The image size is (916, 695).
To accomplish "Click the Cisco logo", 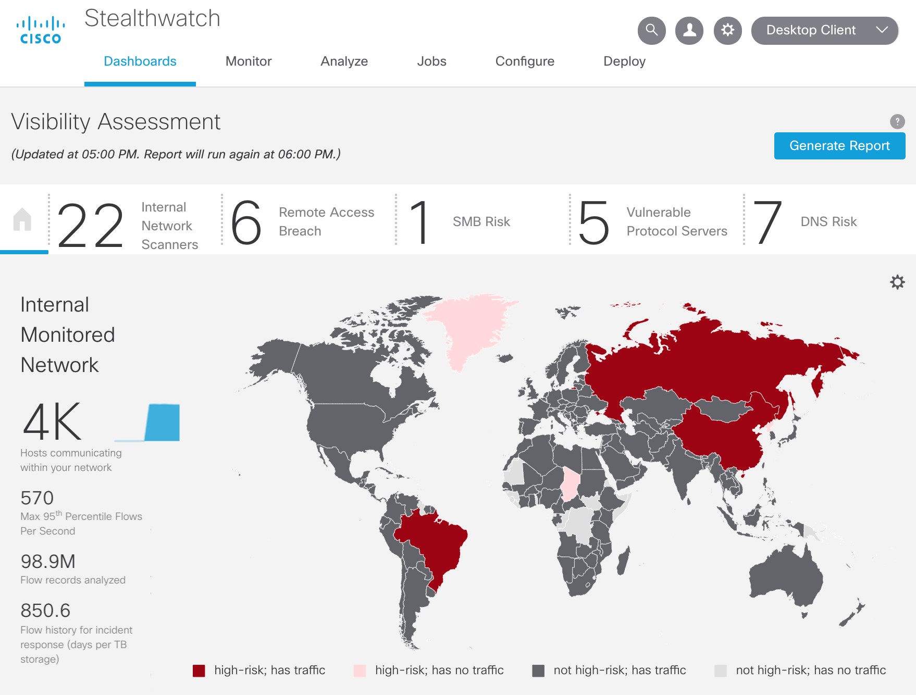I will point(41,31).
